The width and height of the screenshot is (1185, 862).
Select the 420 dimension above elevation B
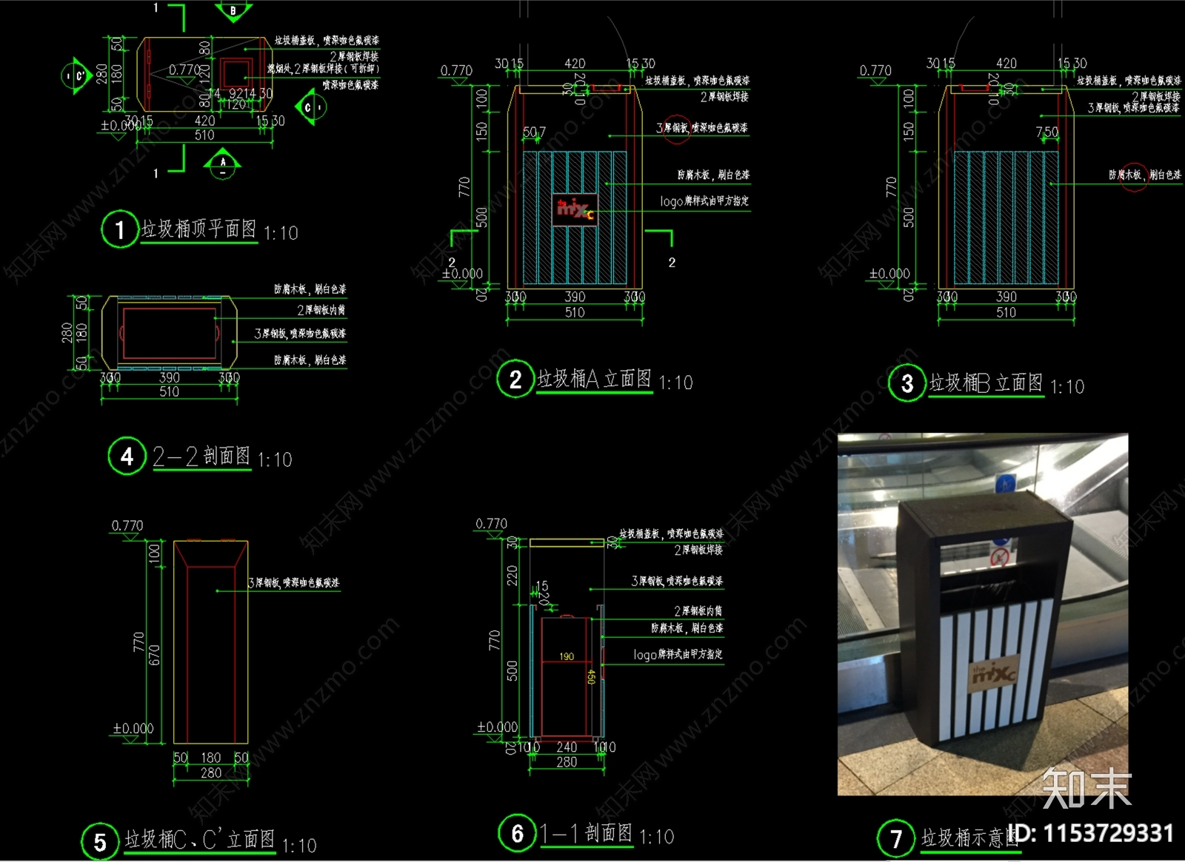point(1006,64)
